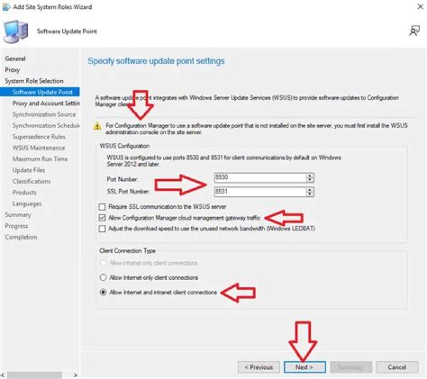Open the System Role Selection step

point(34,81)
